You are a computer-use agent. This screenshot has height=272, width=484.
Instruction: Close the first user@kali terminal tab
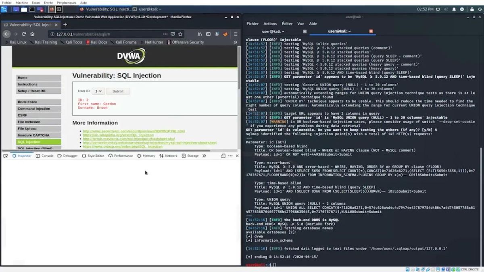coord(305,31)
